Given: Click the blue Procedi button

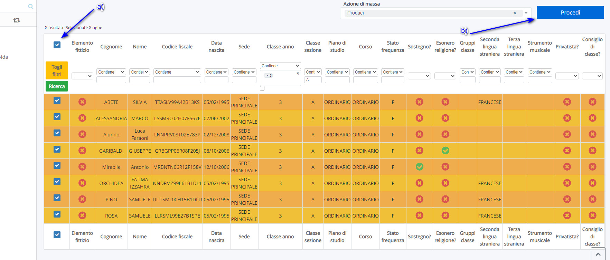Looking at the screenshot, I should pos(570,12).
